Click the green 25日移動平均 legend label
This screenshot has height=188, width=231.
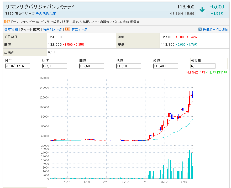coord(216,72)
